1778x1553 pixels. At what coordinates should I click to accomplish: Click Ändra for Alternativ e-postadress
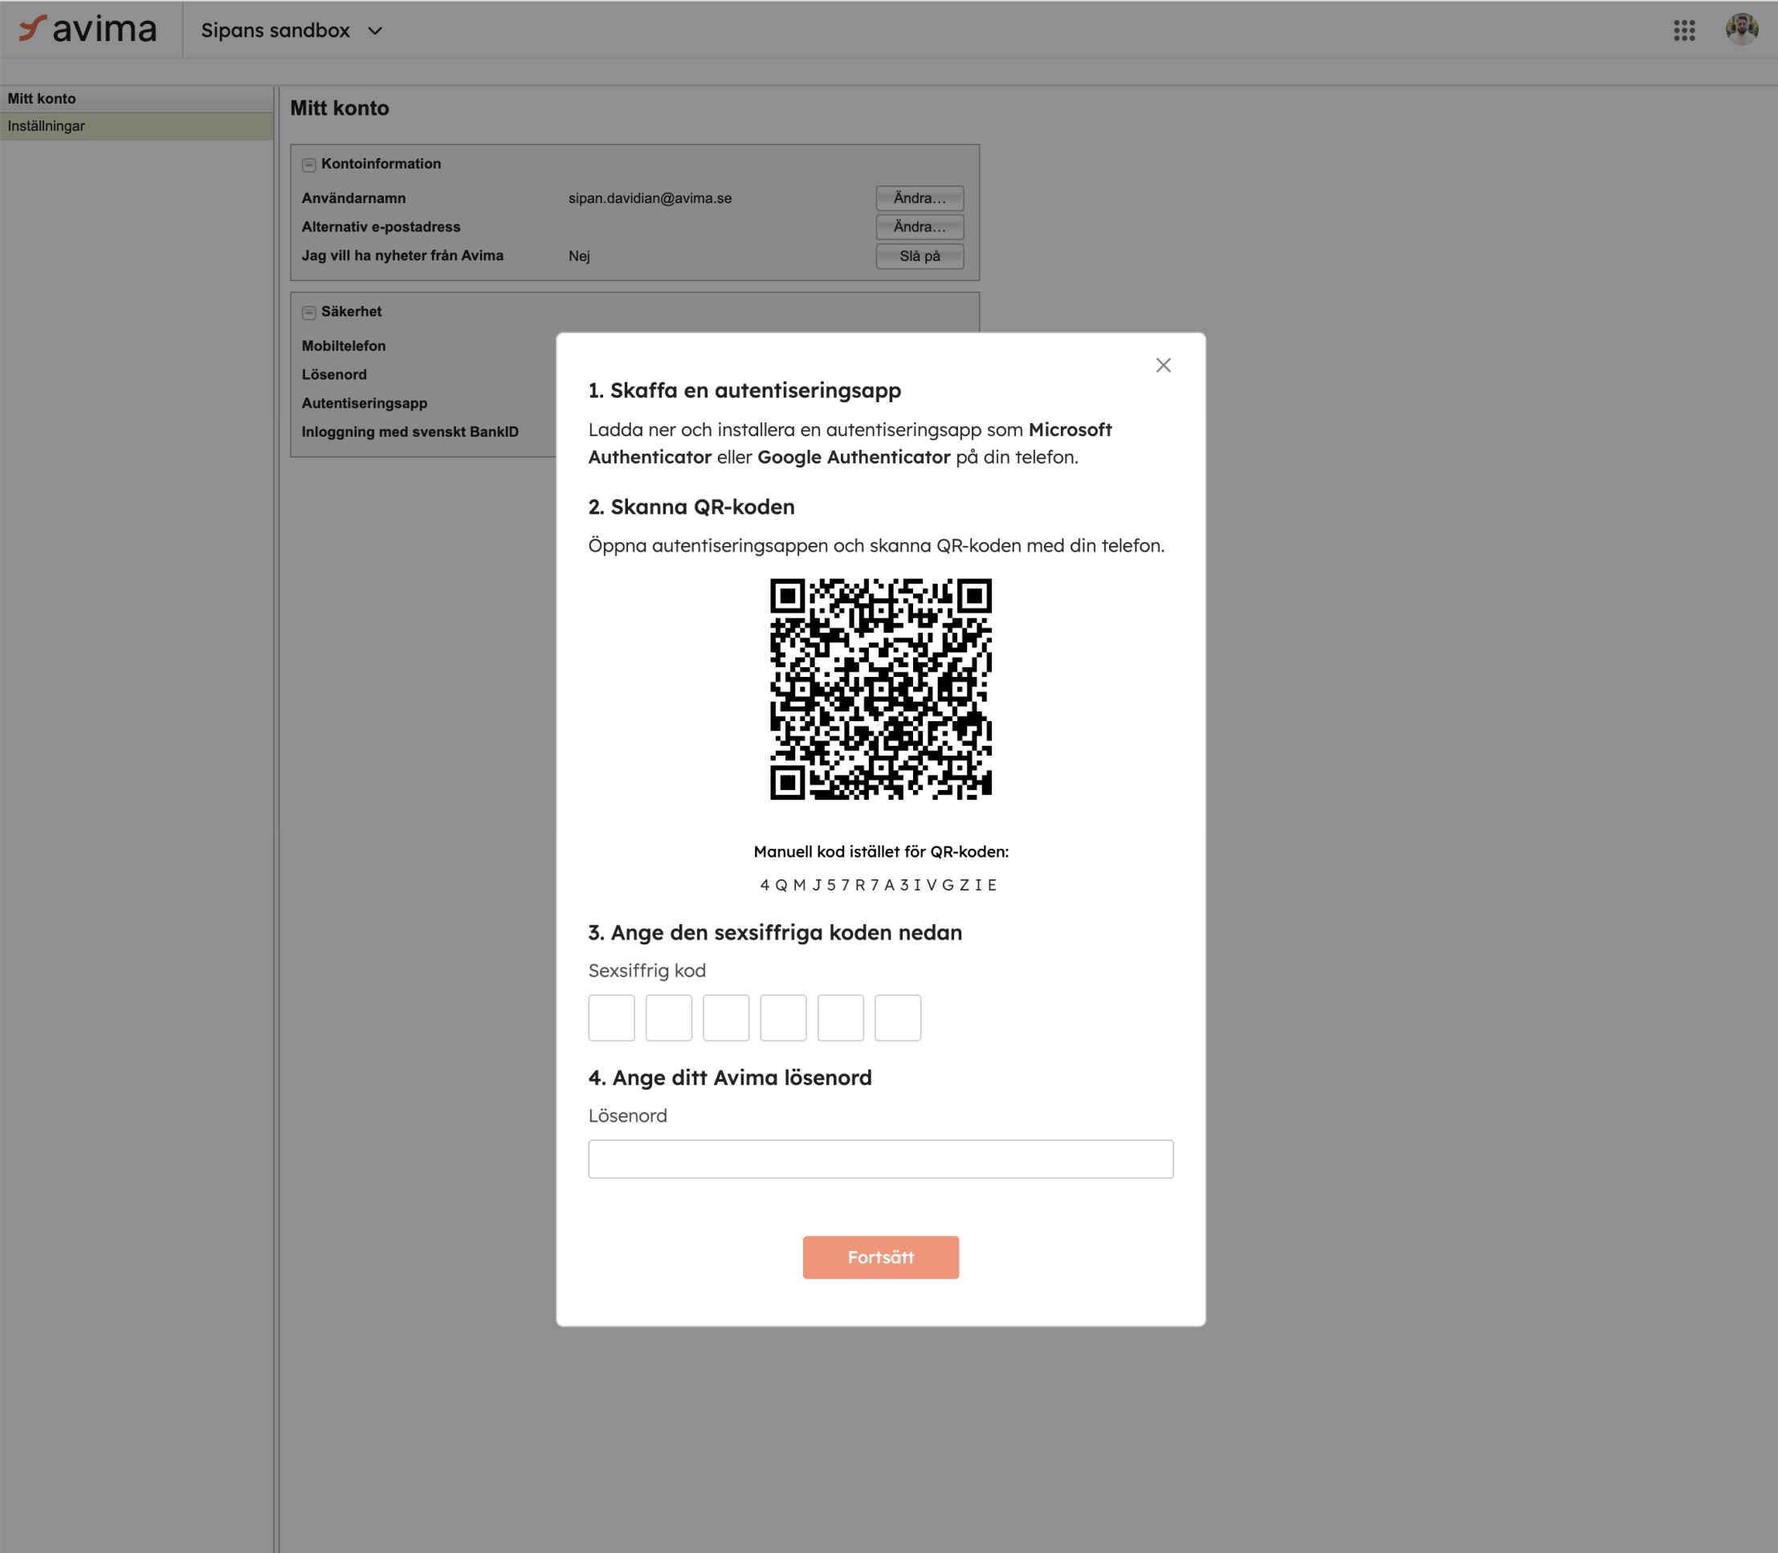[x=920, y=226]
